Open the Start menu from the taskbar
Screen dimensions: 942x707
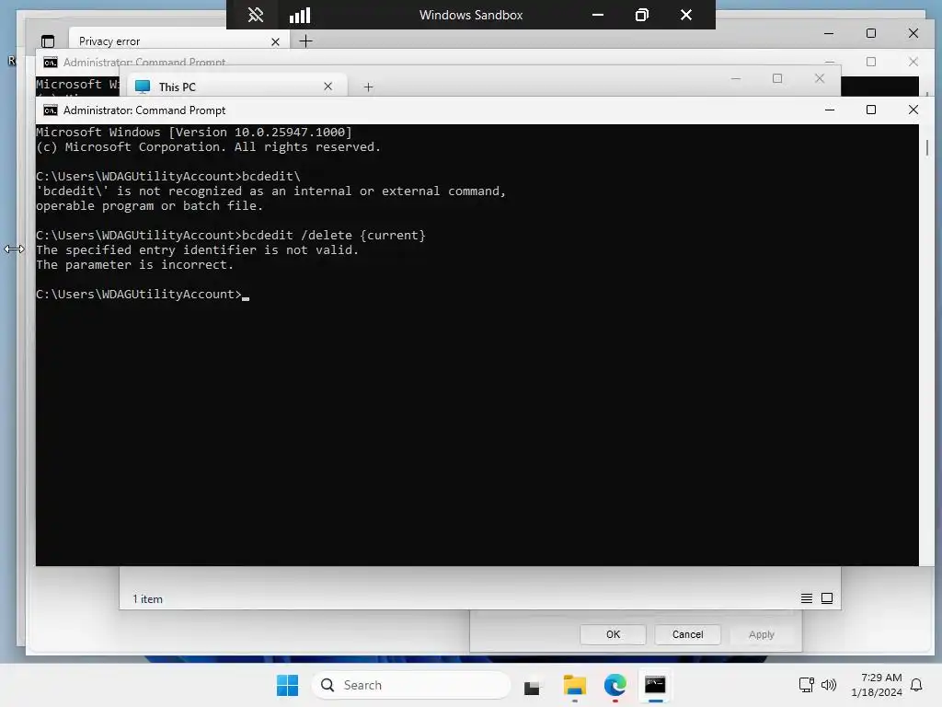(x=287, y=685)
